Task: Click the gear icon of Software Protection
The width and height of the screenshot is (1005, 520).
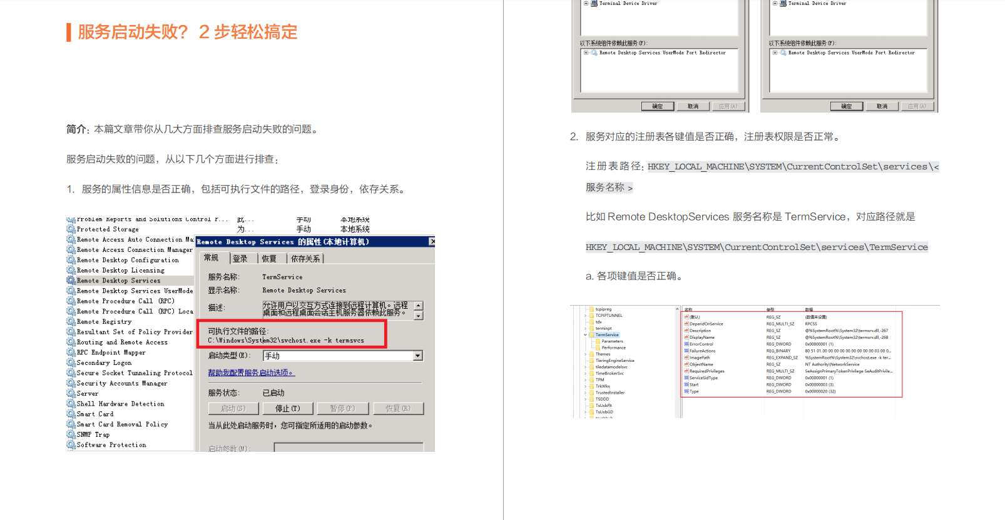Action: tap(71, 445)
